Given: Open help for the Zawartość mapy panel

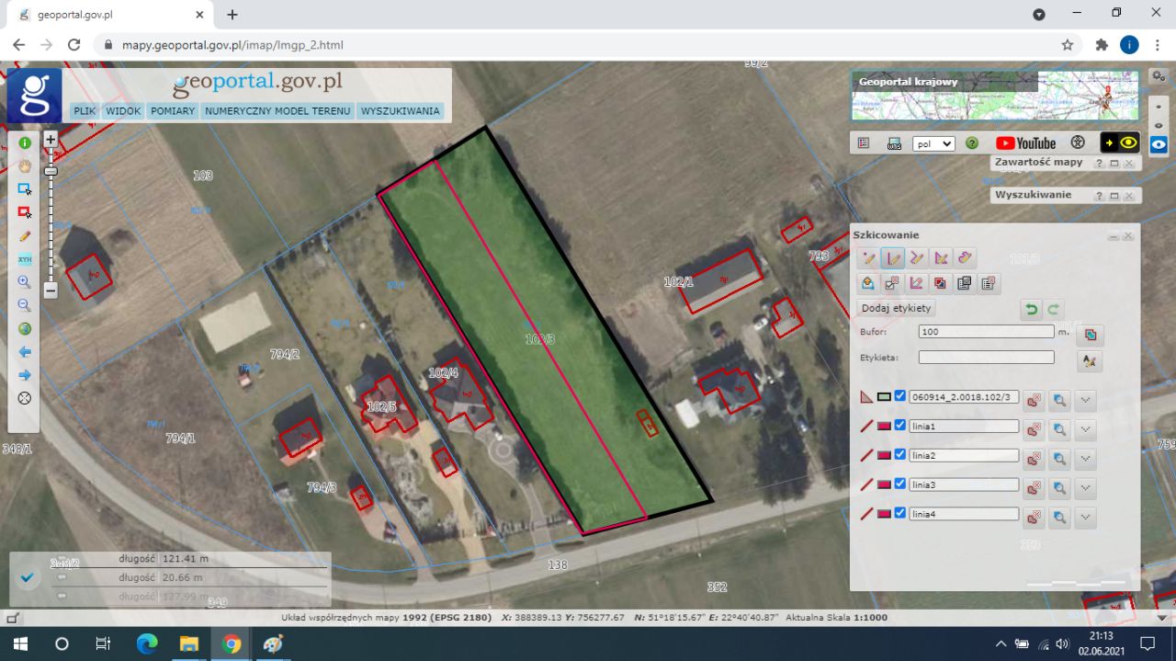Looking at the screenshot, I should [1099, 163].
